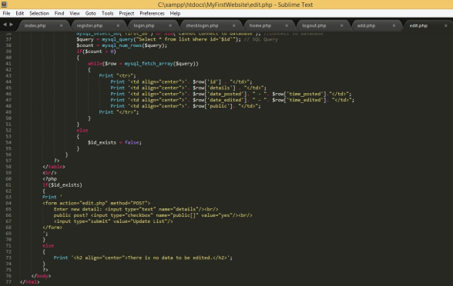Switch to the add.php tab
Viewport: 453px width, 286px height.
coord(366,25)
